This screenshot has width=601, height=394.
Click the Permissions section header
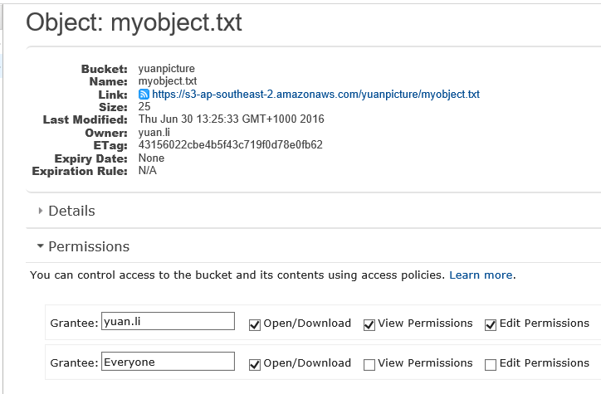pyautogui.click(x=89, y=246)
